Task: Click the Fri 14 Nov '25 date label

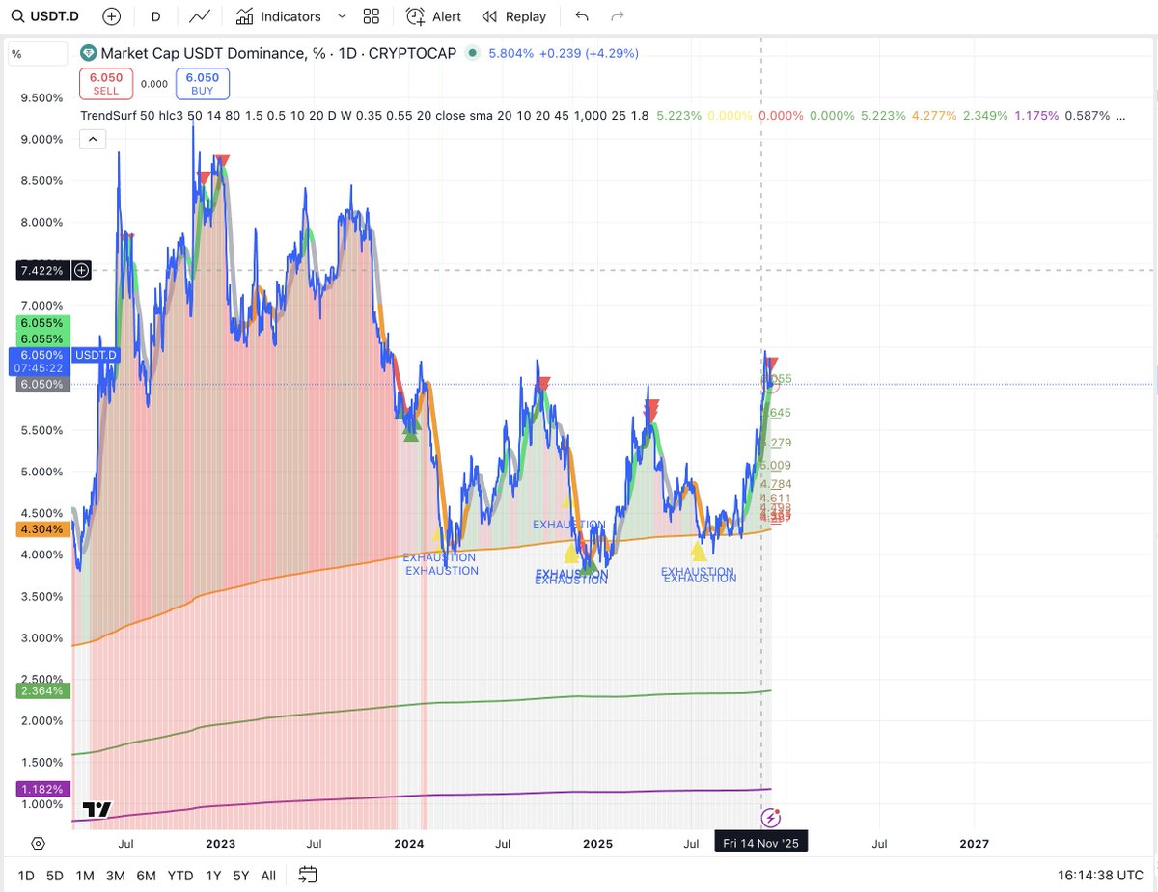Action: tap(761, 843)
